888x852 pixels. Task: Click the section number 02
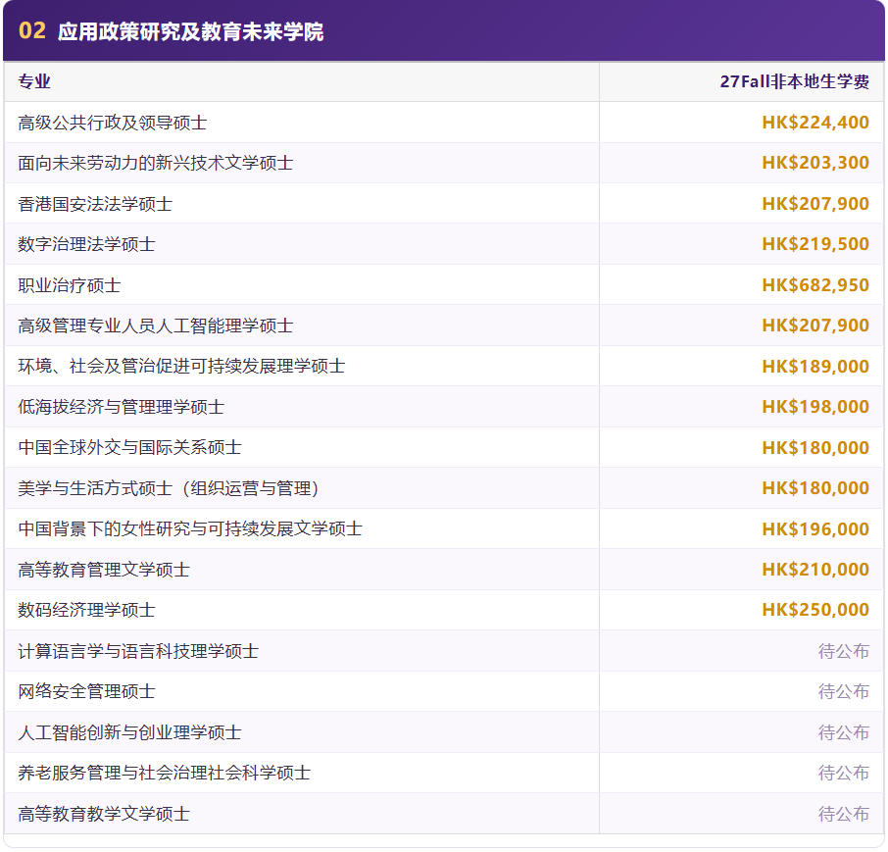[31, 31]
